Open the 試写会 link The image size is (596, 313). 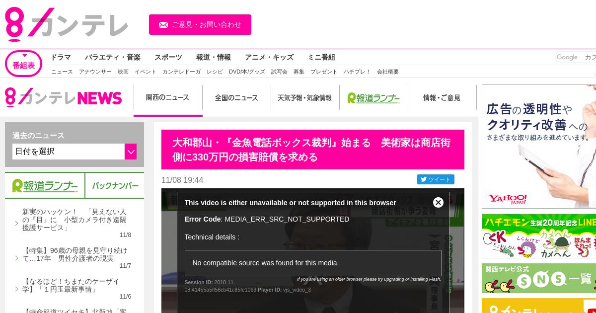click(x=279, y=72)
